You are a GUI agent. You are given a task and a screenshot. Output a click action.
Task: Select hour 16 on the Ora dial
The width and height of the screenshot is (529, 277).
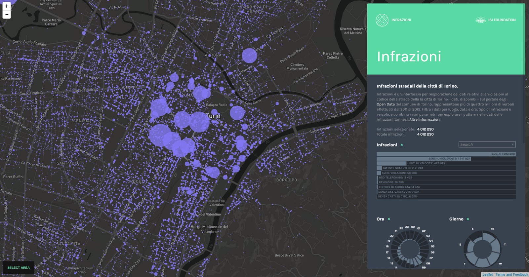tap(389, 258)
